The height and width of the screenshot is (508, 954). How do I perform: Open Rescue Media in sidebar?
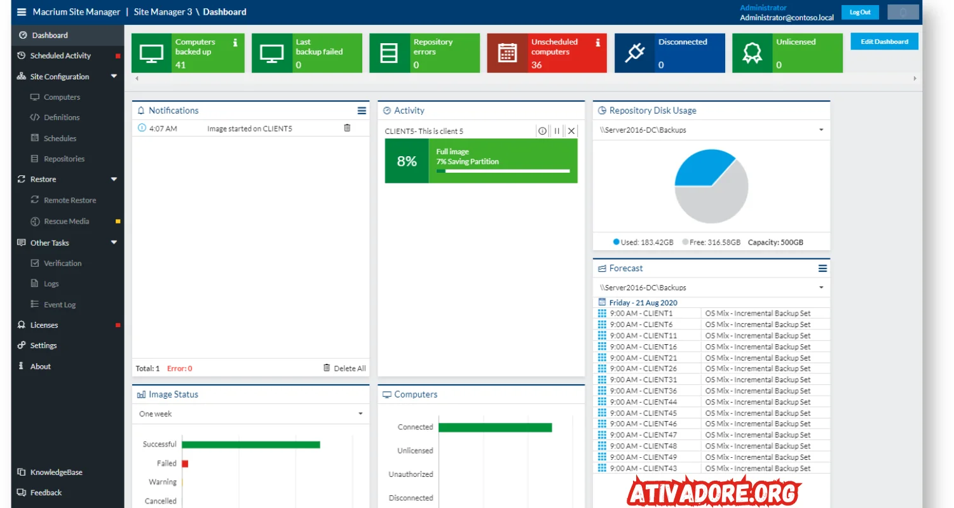point(67,222)
